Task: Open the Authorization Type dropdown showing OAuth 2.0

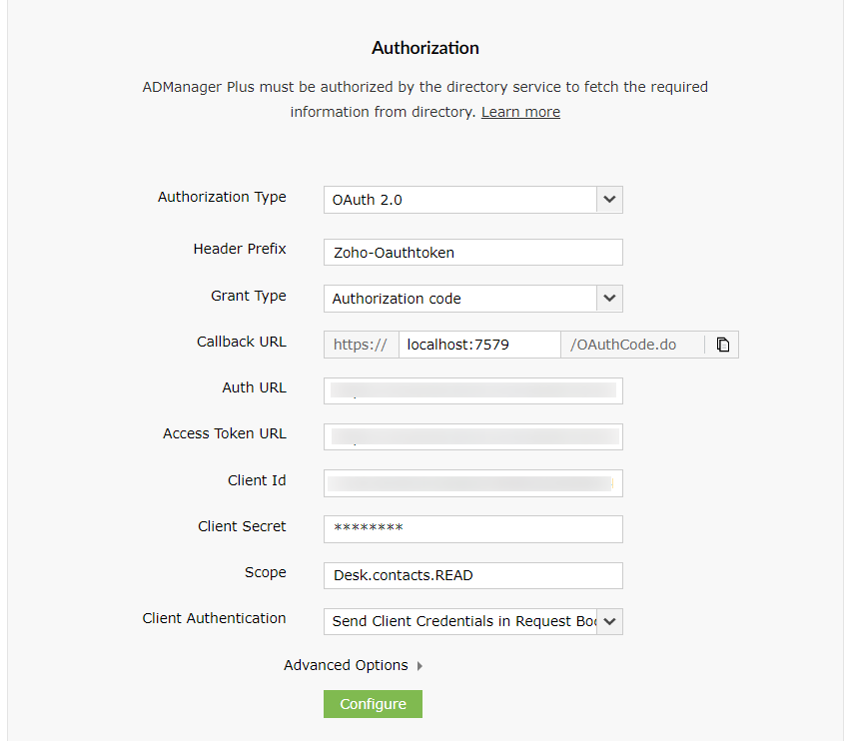Action: coord(472,199)
